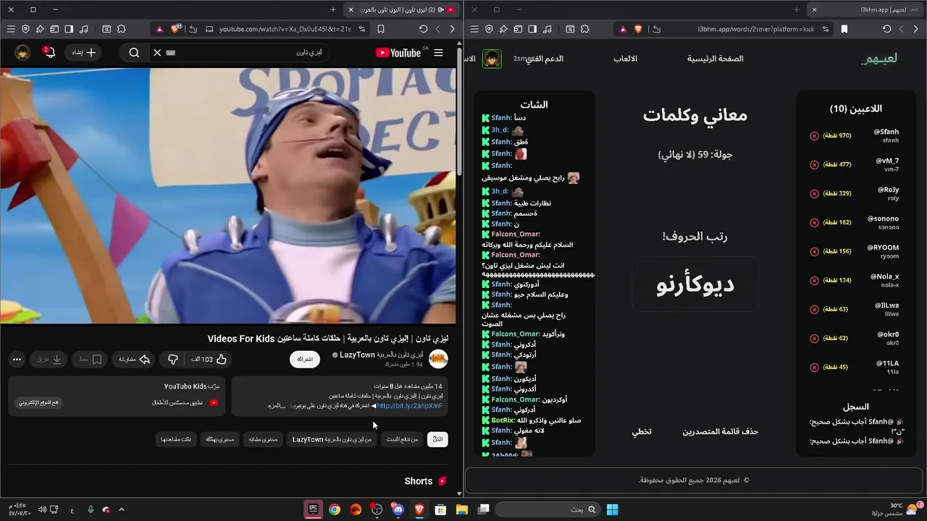Reload the l3bhm.app page
927x521 pixels.
coord(887,29)
